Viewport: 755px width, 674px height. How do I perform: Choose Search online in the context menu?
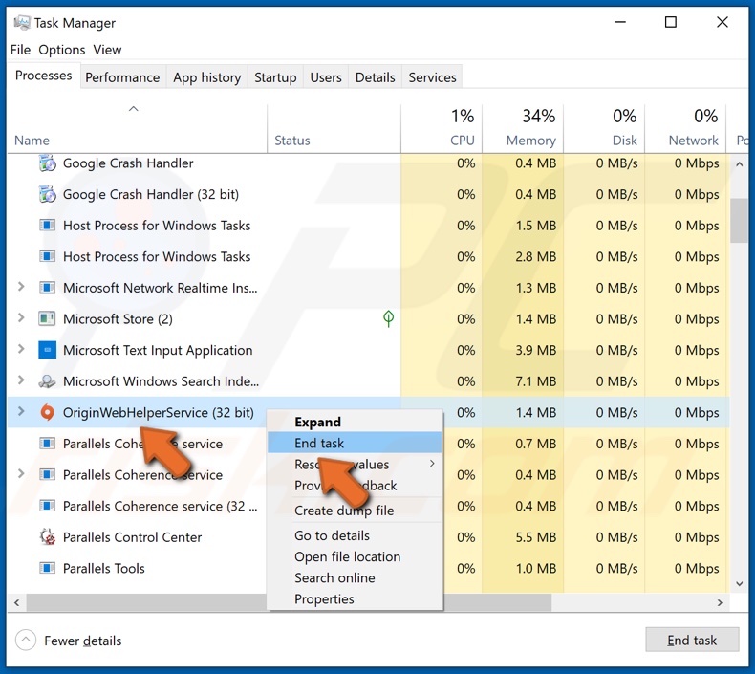click(x=355, y=577)
